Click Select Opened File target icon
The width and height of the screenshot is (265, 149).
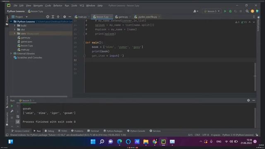tap(48, 17)
